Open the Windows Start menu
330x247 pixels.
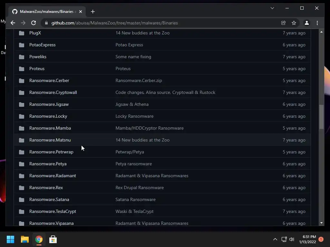click(10, 239)
